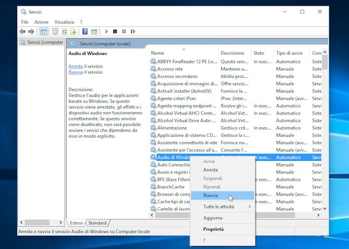Click the Export list toolbar icon
Screen dimensions: 349x249
point(73,31)
